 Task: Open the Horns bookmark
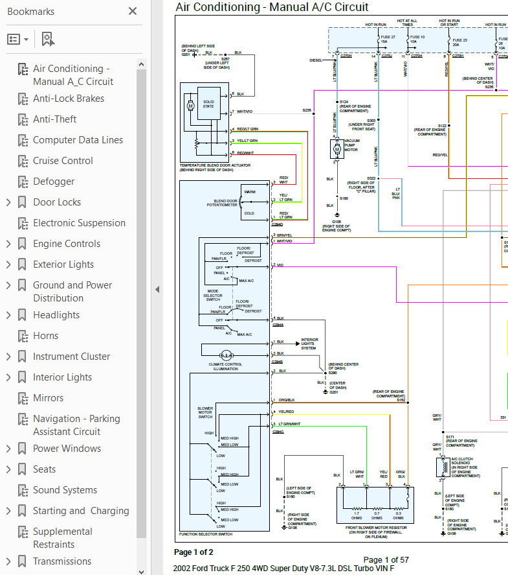[46, 336]
